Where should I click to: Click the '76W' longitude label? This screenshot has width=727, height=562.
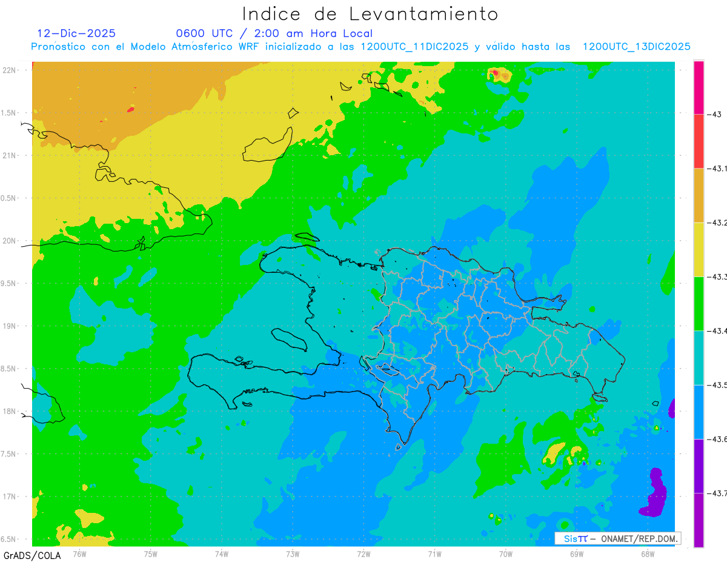click(x=79, y=554)
